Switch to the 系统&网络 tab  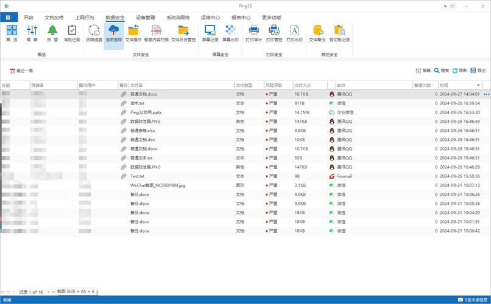click(178, 18)
